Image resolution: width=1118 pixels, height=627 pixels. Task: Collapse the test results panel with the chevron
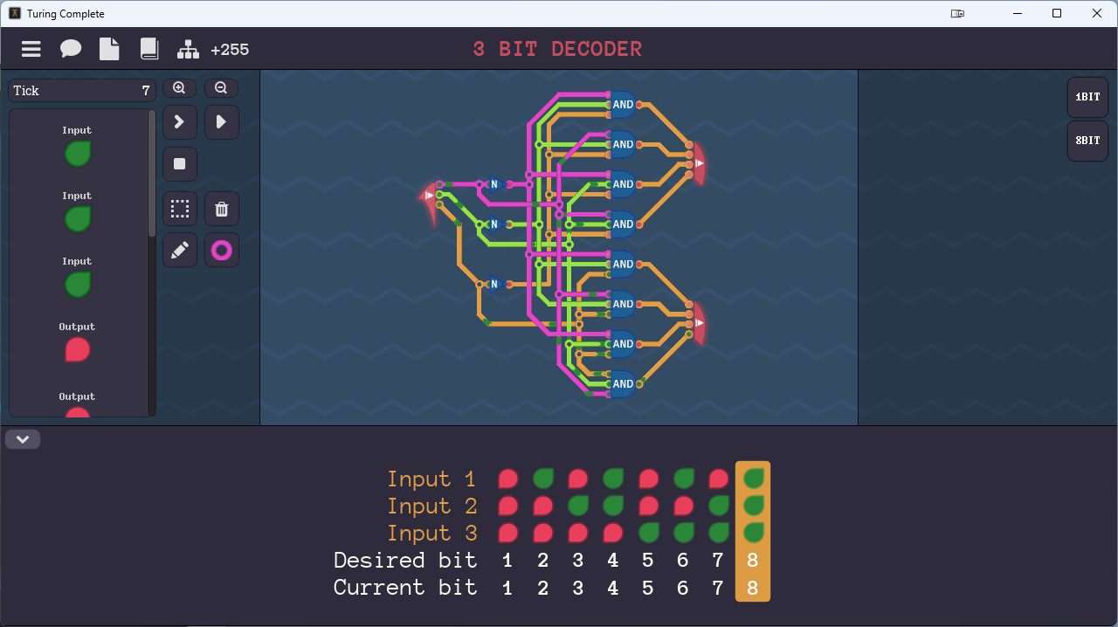point(23,438)
